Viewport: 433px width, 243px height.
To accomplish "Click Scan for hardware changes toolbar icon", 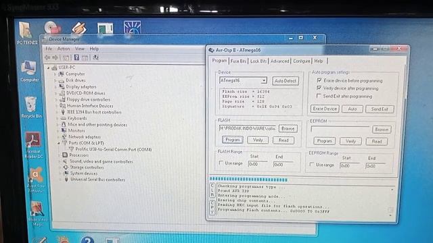I will 95,57.
